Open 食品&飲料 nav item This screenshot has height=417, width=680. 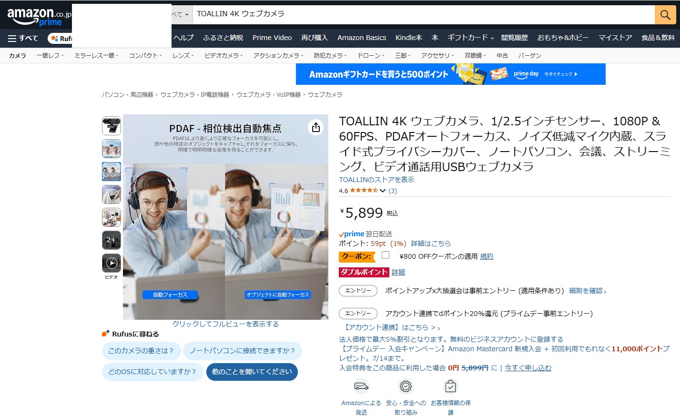pos(658,38)
